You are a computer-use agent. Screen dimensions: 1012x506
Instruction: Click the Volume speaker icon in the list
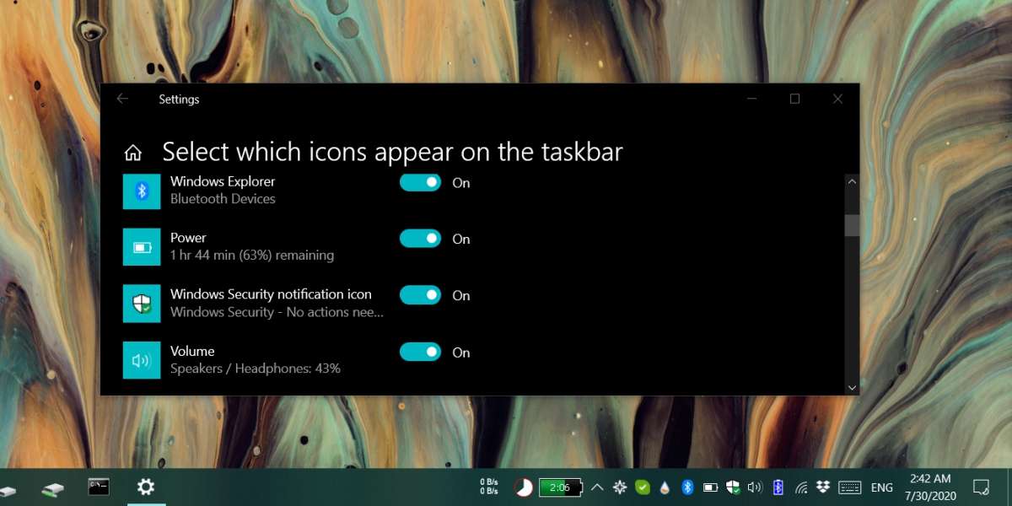point(143,360)
